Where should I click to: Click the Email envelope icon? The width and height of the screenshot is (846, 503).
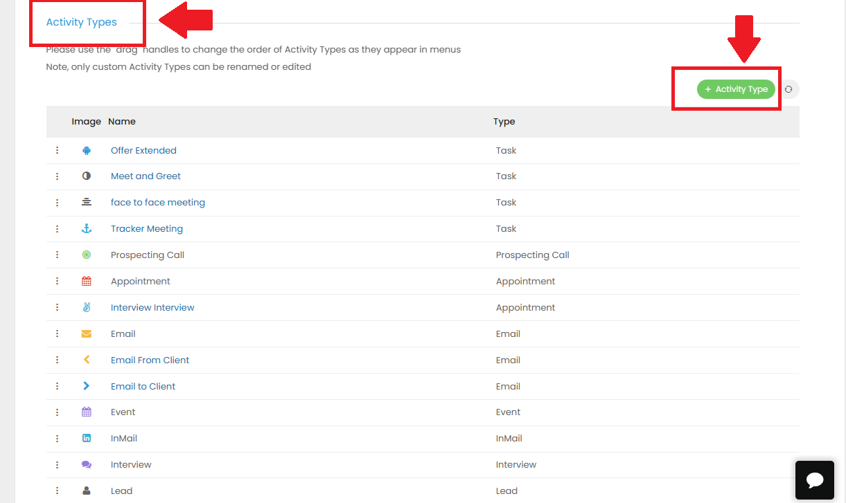pos(87,333)
